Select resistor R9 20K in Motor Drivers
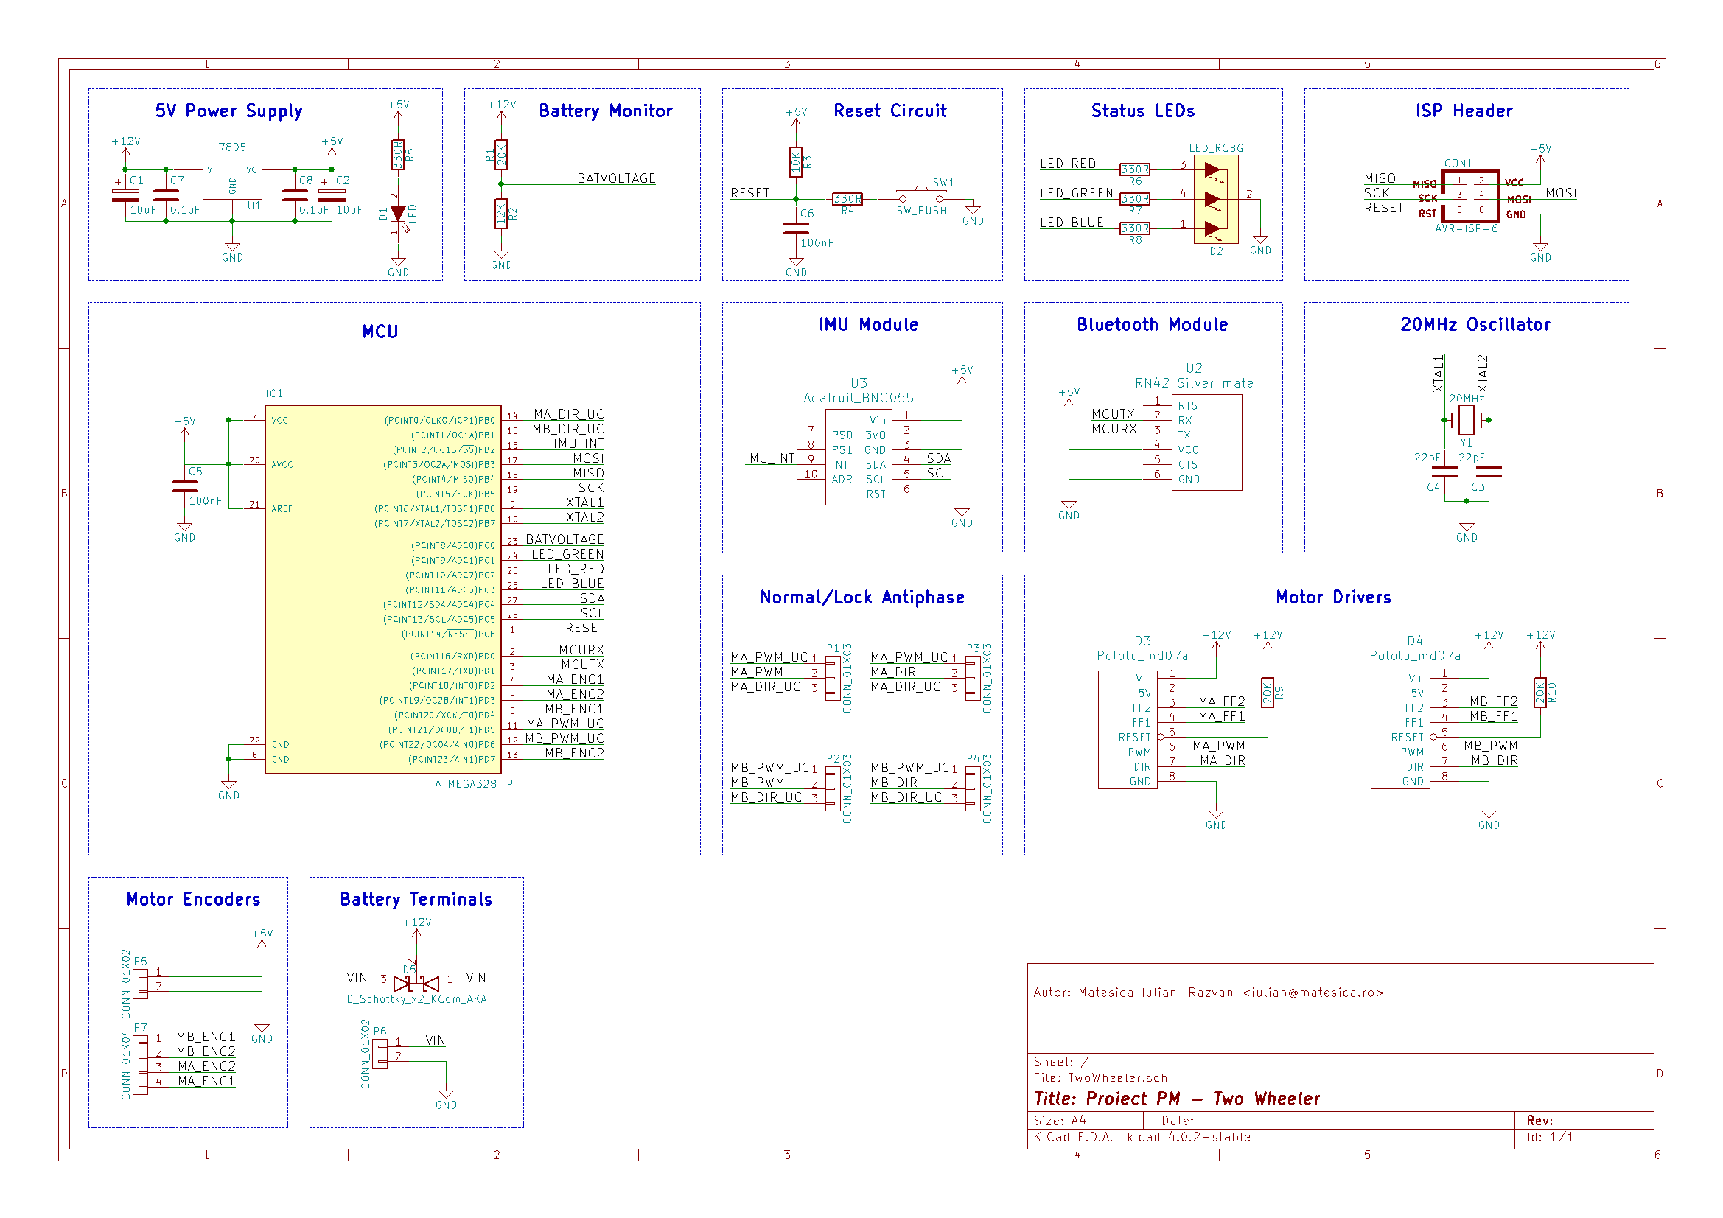 click(1268, 693)
